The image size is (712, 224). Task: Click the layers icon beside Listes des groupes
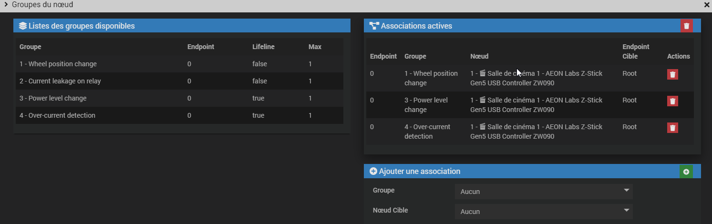22,26
